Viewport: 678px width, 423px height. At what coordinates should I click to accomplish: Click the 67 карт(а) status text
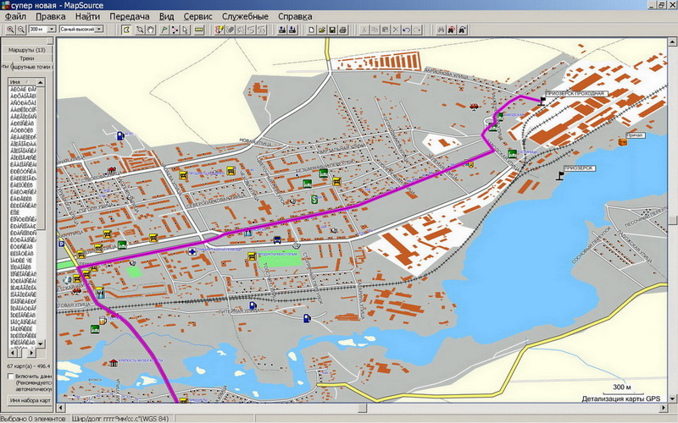29,366
